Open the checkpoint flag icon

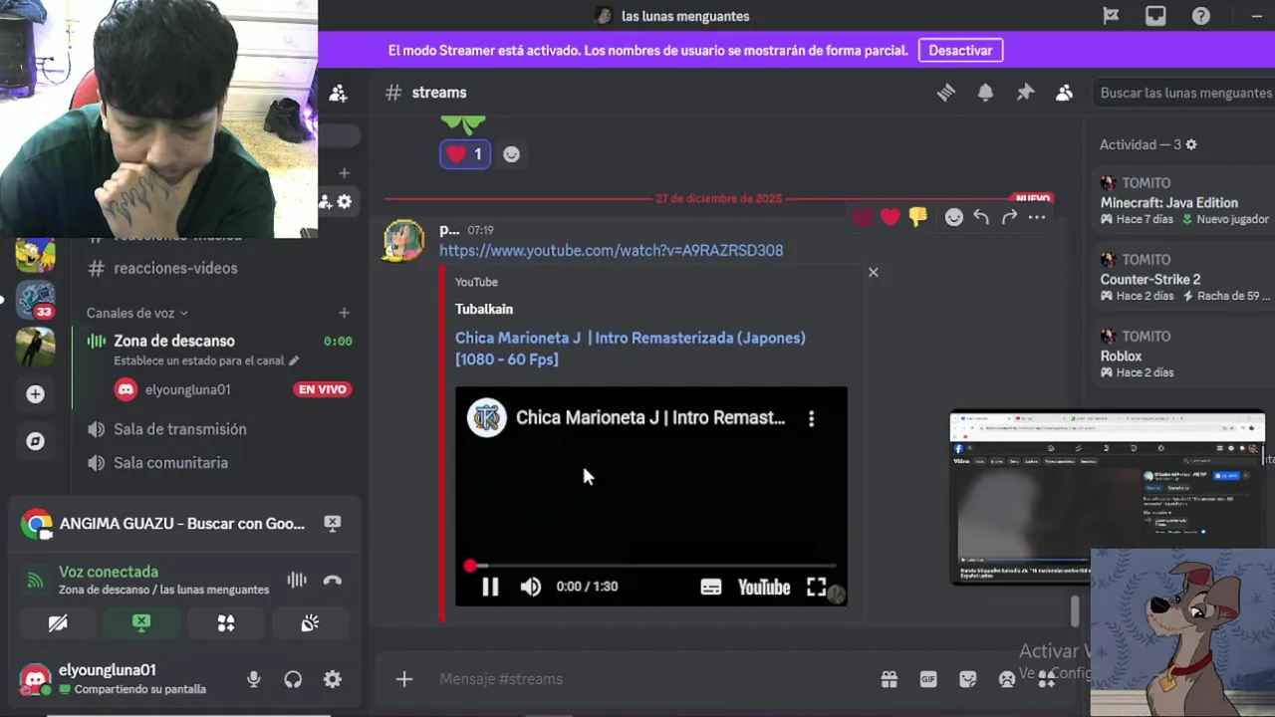tap(1111, 16)
